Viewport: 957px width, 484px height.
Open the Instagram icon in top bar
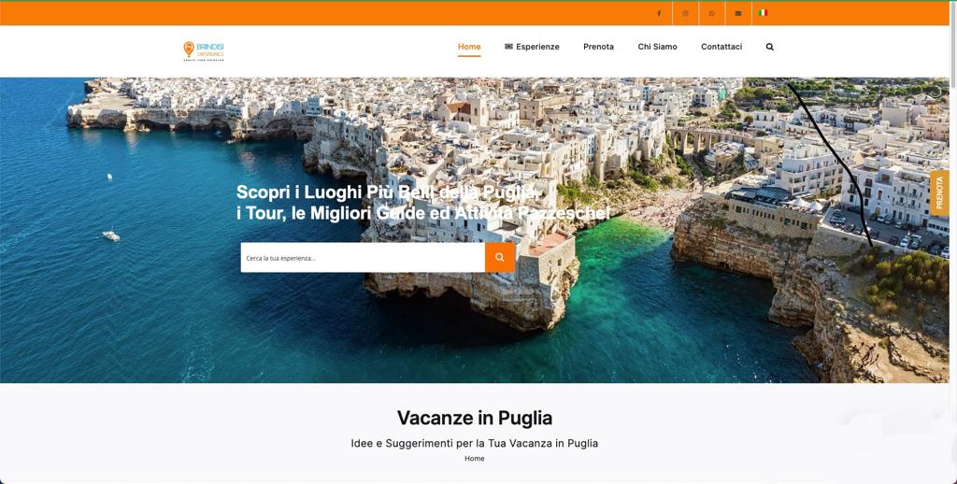click(x=685, y=13)
